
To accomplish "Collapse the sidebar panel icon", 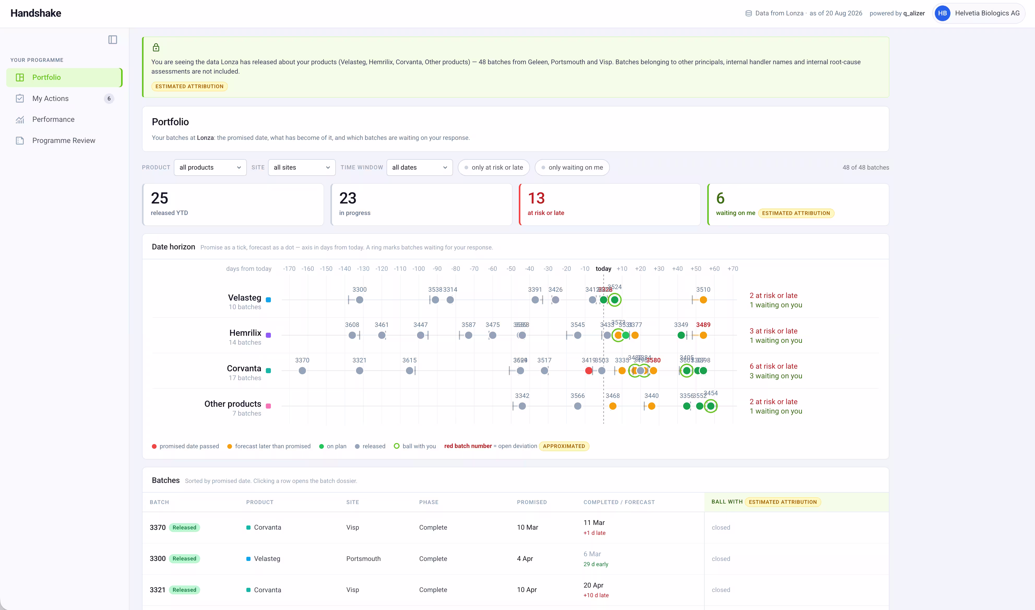I will pyautogui.click(x=113, y=40).
